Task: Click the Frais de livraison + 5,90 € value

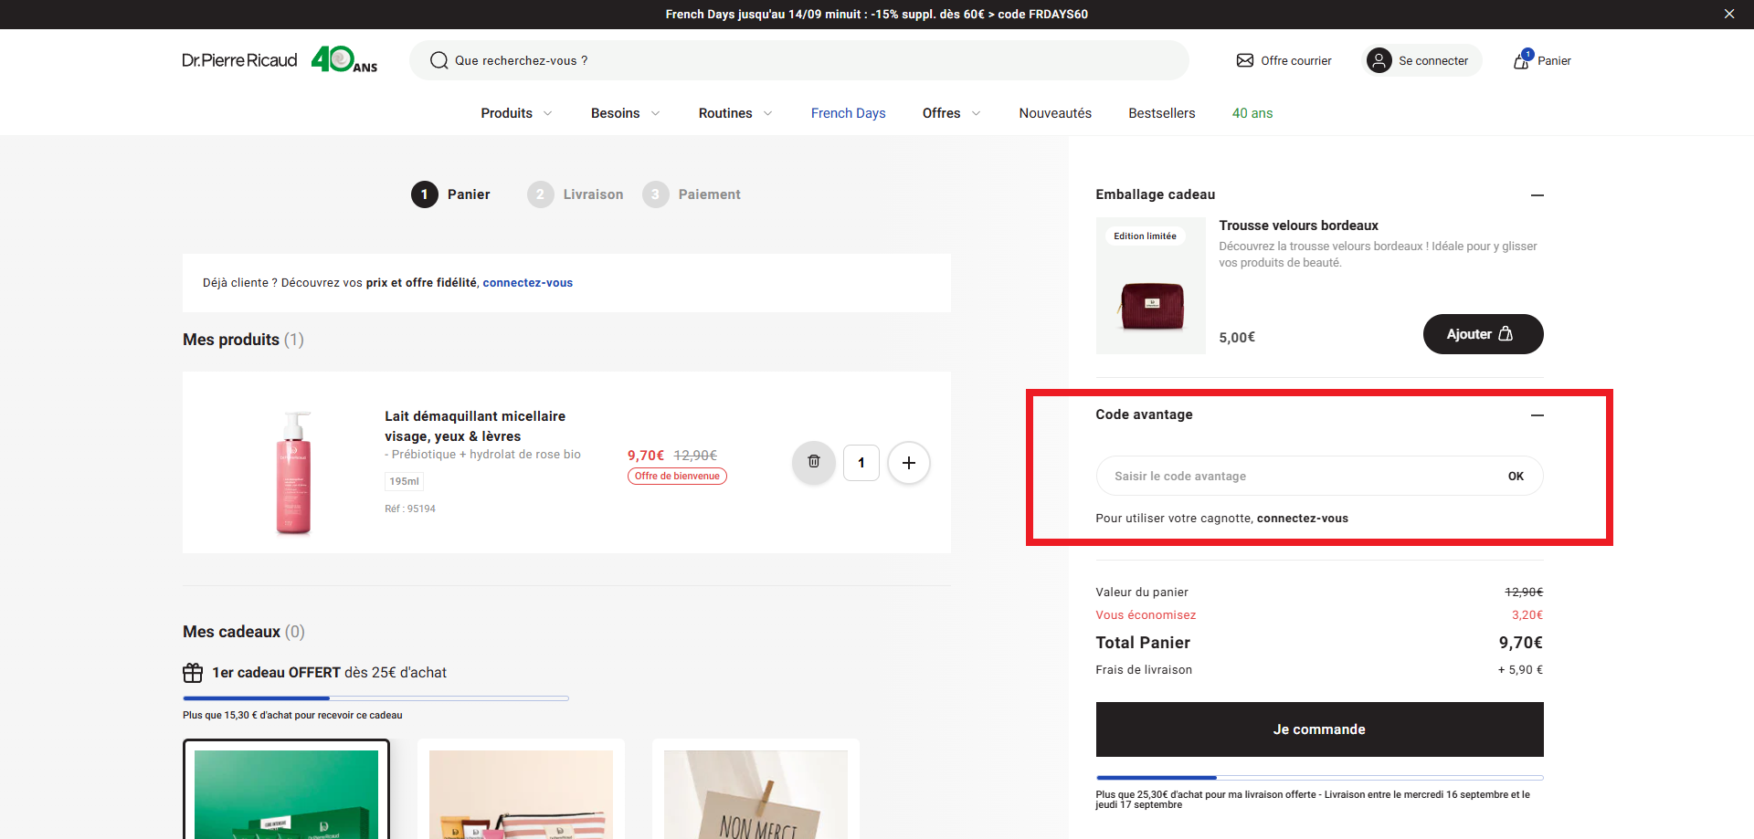Action: (1520, 670)
